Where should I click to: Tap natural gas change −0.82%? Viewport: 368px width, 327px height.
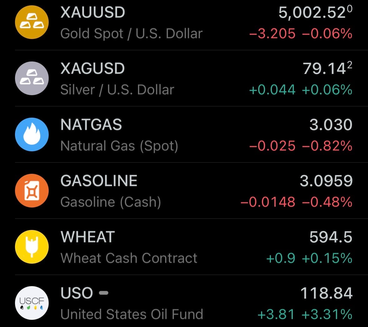click(x=327, y=146)
